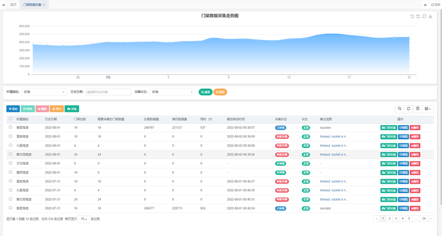Activate chart area zoom tool icon
Viewport: 442px width, 236px height.
(412, 17)
